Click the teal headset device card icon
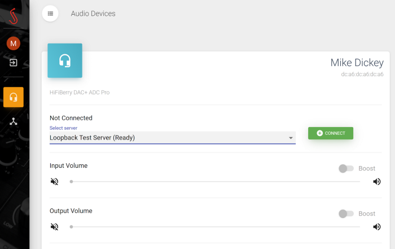395x249 pixels. [x=65, y=60]
